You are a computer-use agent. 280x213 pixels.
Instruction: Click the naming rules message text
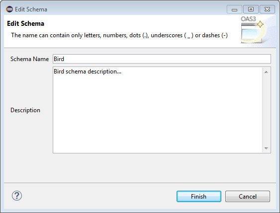[119, 35]
